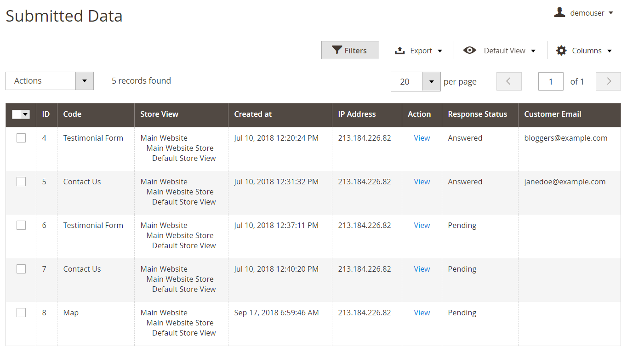Check the box for row ID 6
The height and width of the screenshot is (353, 627).
pyautogui.click(x=21, y=225)
